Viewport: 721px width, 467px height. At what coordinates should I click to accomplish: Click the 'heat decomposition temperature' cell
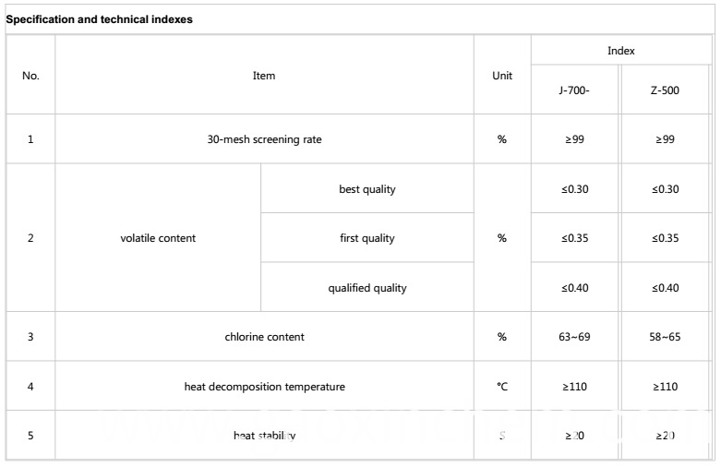click(264, 386)
